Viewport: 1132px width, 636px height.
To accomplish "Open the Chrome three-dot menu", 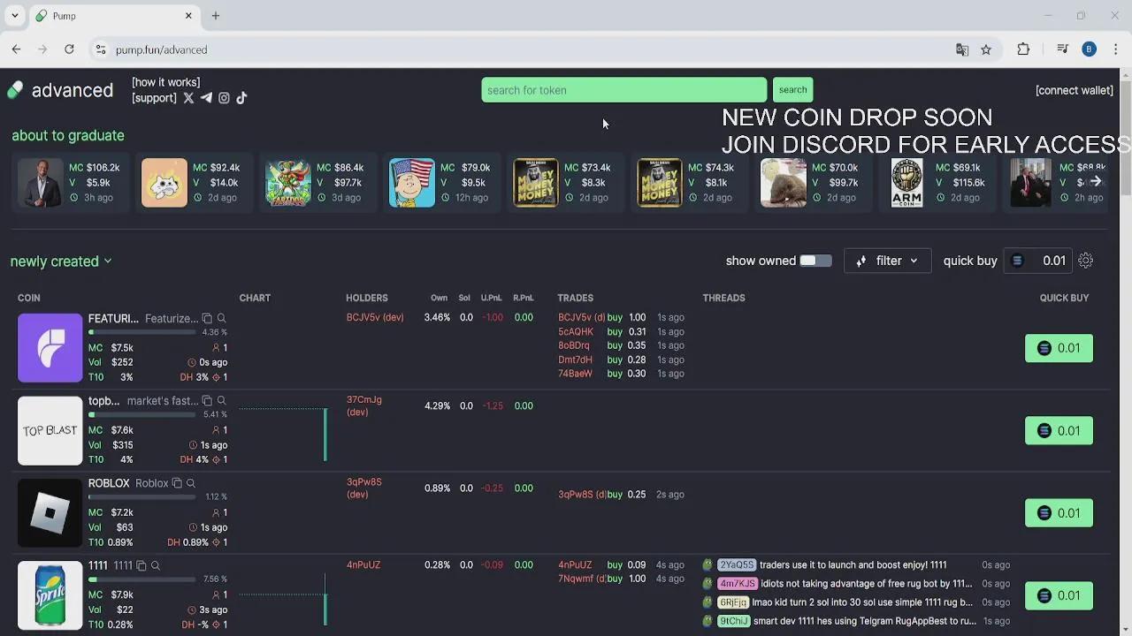I will (1116, 49).
